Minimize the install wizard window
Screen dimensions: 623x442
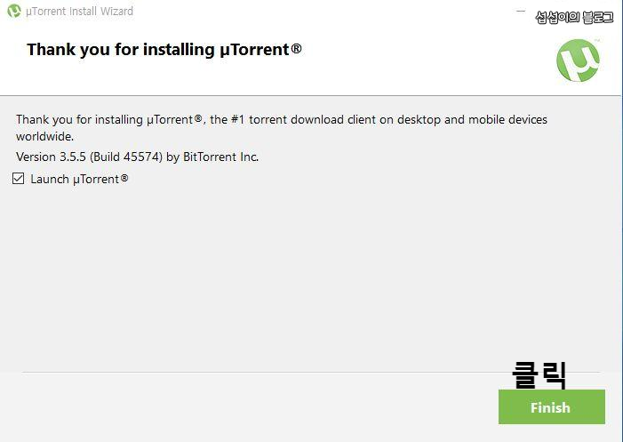tap(521, 12)
